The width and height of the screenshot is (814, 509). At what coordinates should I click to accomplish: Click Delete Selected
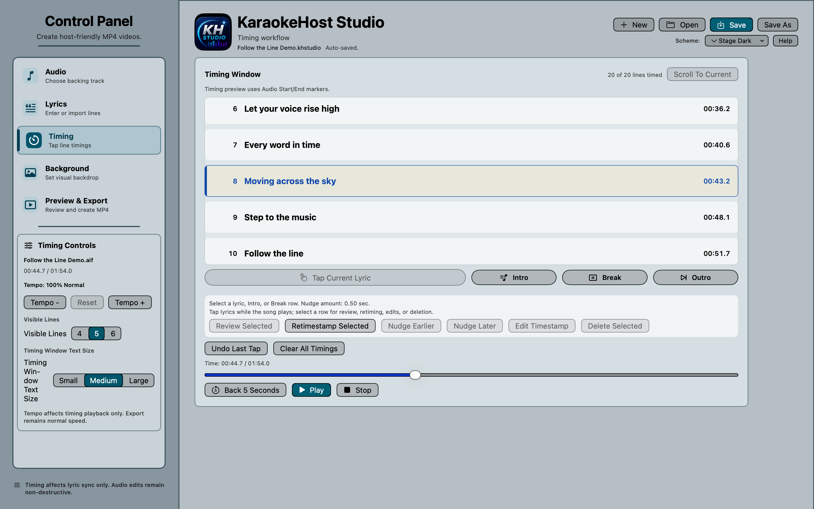click(x=615, y=326)
